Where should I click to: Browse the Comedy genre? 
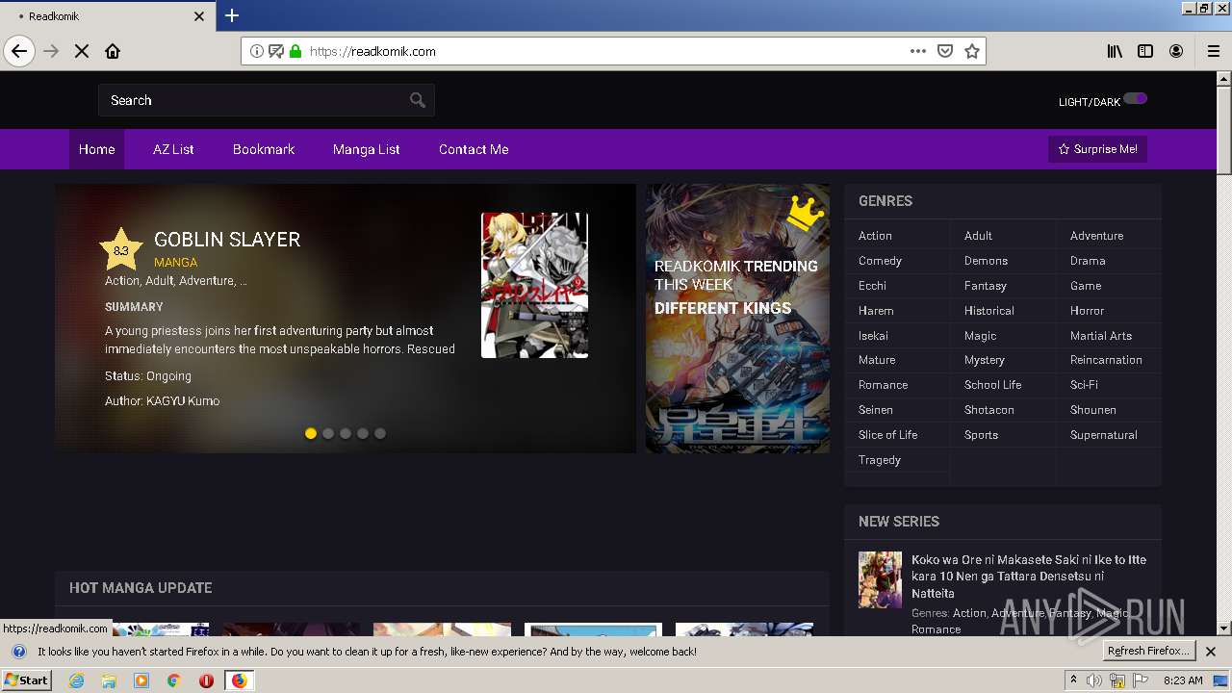tap(880, 261)
